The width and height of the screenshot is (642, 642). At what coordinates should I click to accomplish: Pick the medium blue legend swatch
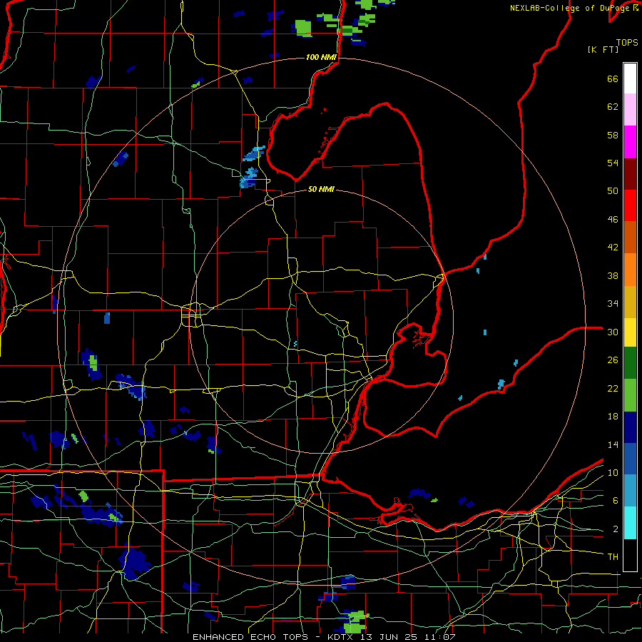630,459
